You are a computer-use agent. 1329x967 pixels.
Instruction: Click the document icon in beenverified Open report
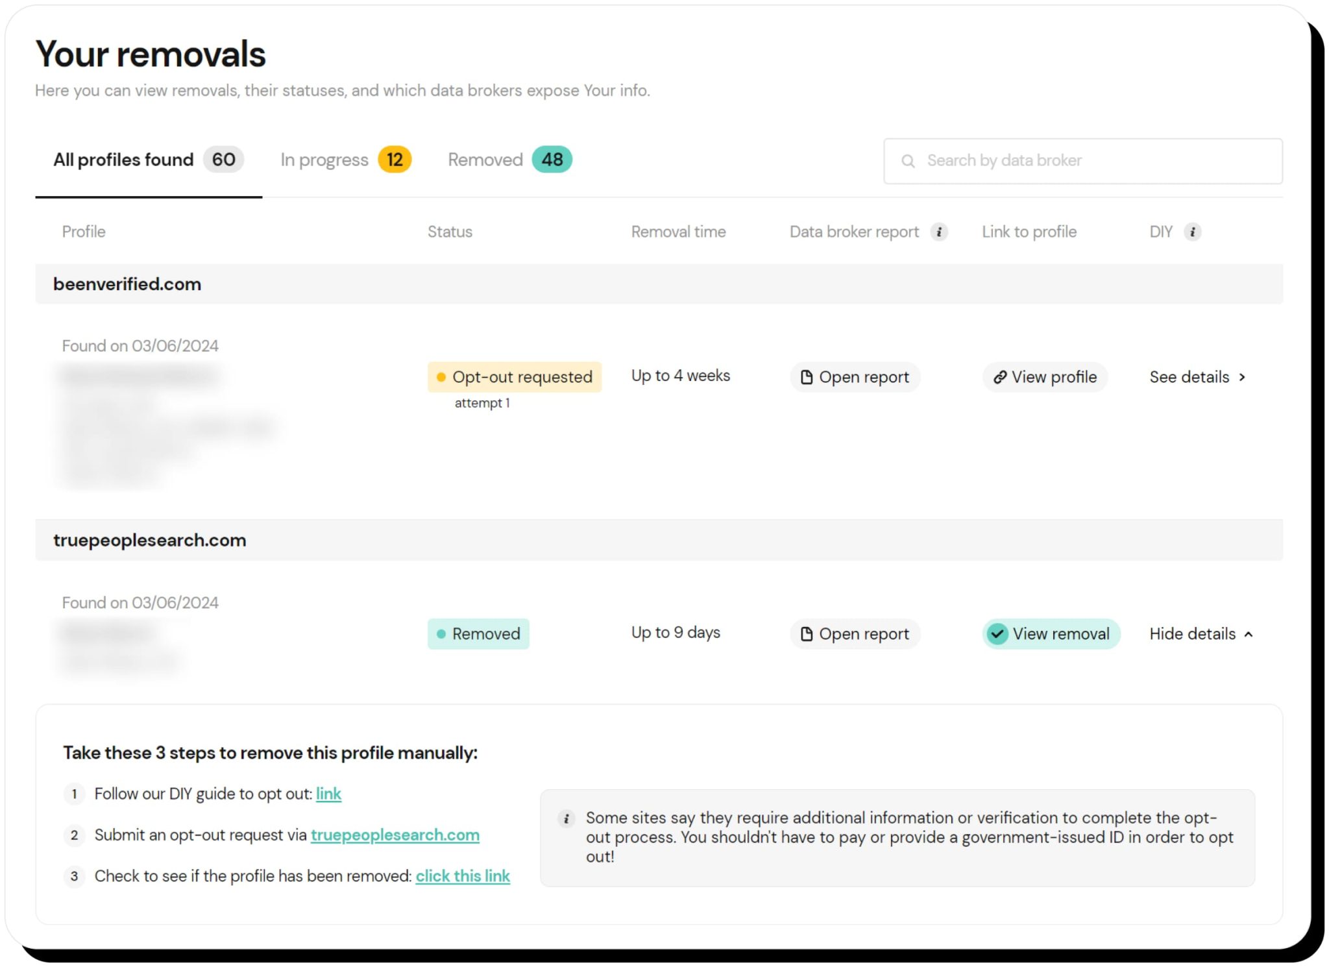click(806, 377)
